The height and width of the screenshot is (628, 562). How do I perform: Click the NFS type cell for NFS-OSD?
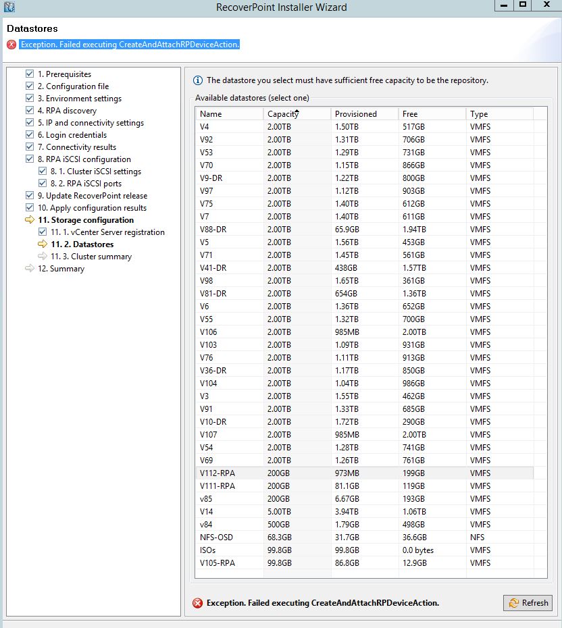click(477, 537)
